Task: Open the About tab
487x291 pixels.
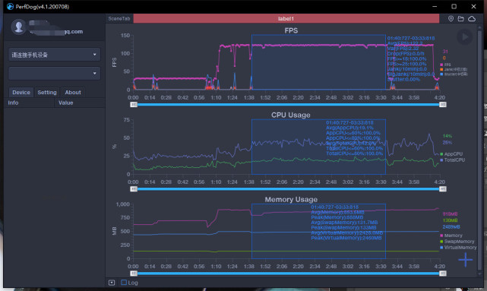Action: (73, 92)
